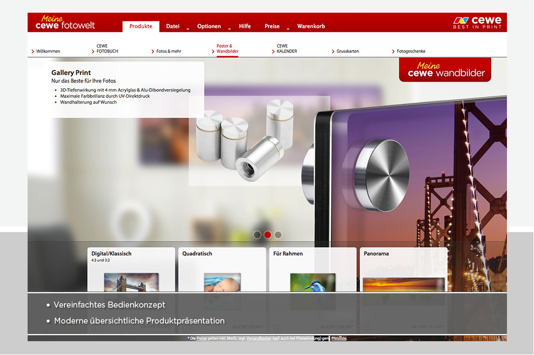
Task: Click the Meine cewe fotowelt logo
Action: click(x=65, y=23)
